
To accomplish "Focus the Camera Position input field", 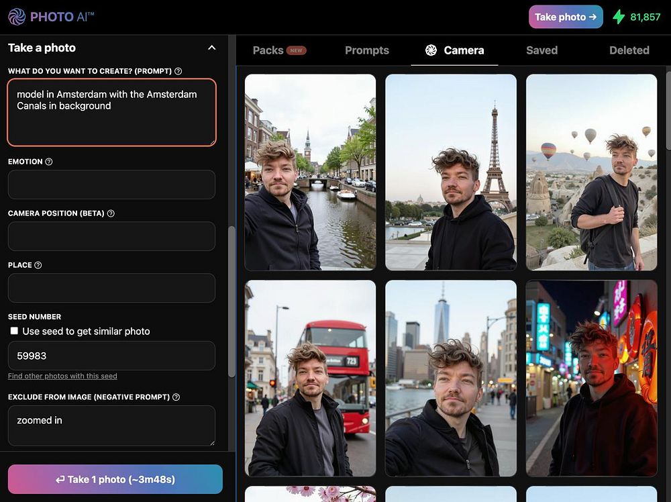I will (x=111, y=236).
